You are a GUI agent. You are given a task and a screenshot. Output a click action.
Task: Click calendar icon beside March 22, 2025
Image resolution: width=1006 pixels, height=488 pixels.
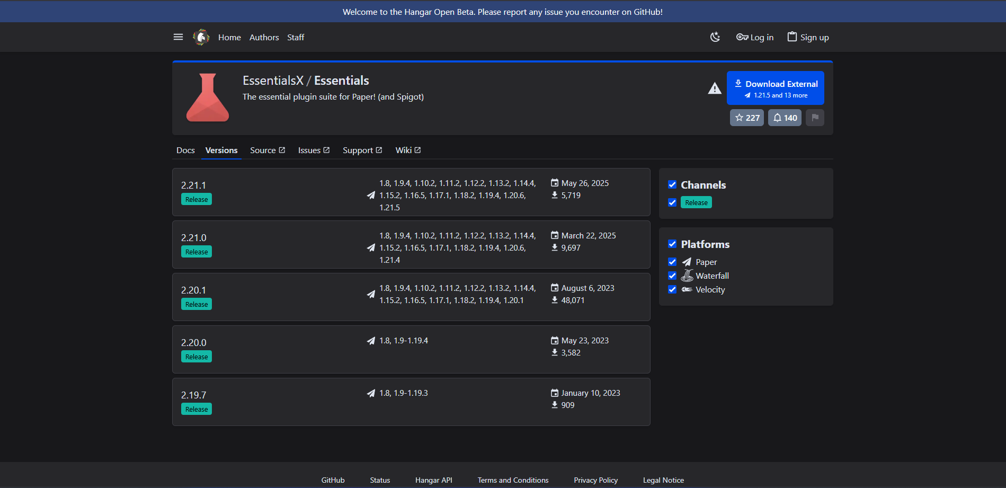[x=555, y=235]
